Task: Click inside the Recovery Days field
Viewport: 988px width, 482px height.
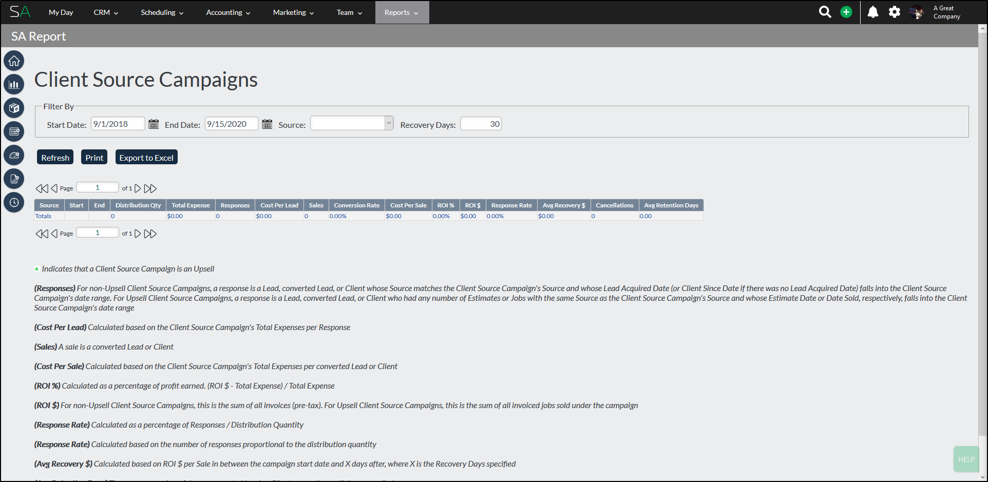Action: [481, 123]
